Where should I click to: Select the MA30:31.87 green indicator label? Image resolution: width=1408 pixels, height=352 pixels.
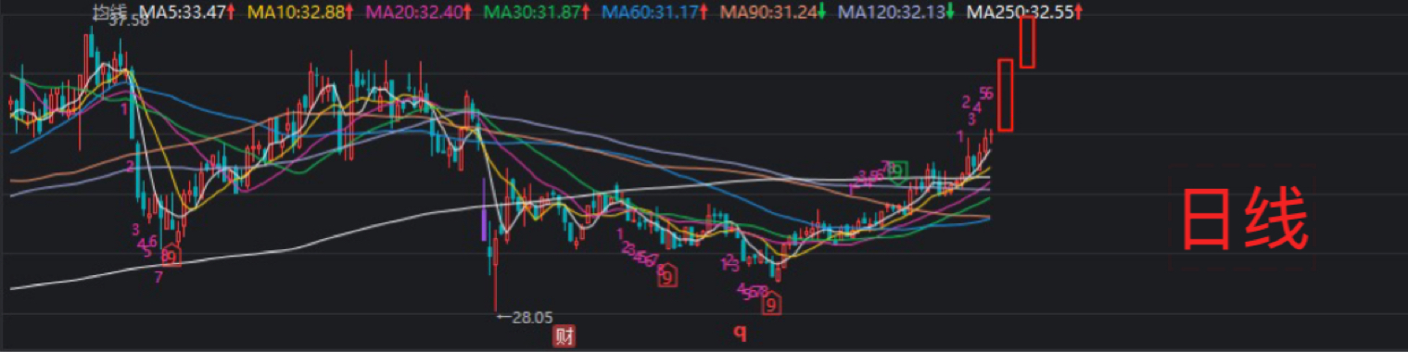[x=539, y=13]
